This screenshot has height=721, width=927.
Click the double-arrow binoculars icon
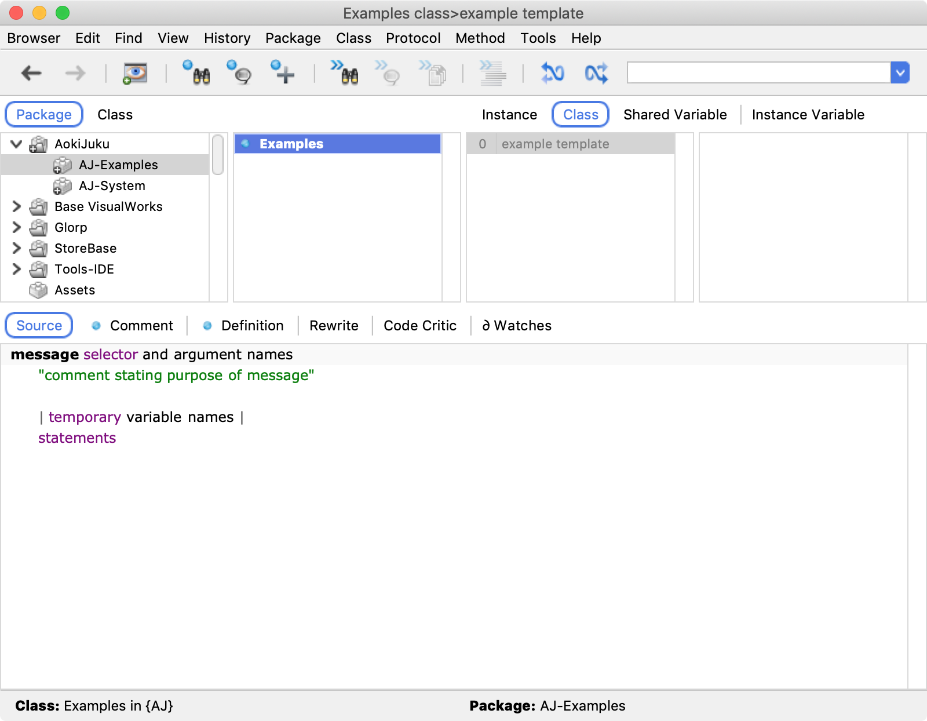(x=345, y=73)
